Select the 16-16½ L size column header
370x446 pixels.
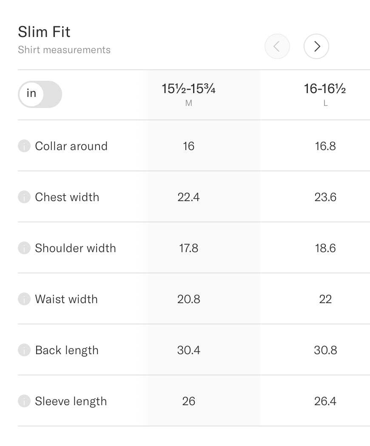pyautogui.click(x=325, y=94)
